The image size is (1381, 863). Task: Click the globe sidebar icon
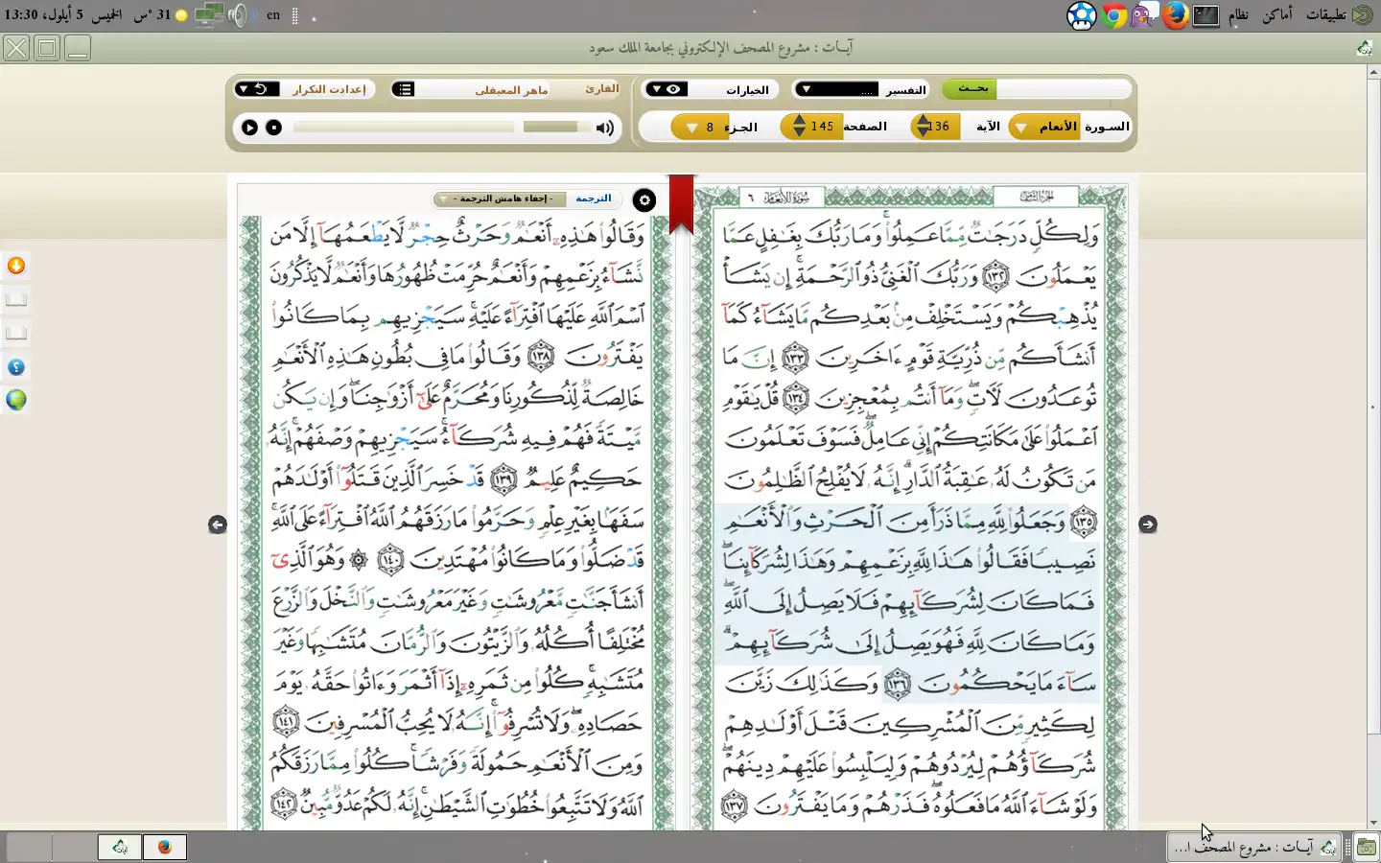tap(16, 400)
